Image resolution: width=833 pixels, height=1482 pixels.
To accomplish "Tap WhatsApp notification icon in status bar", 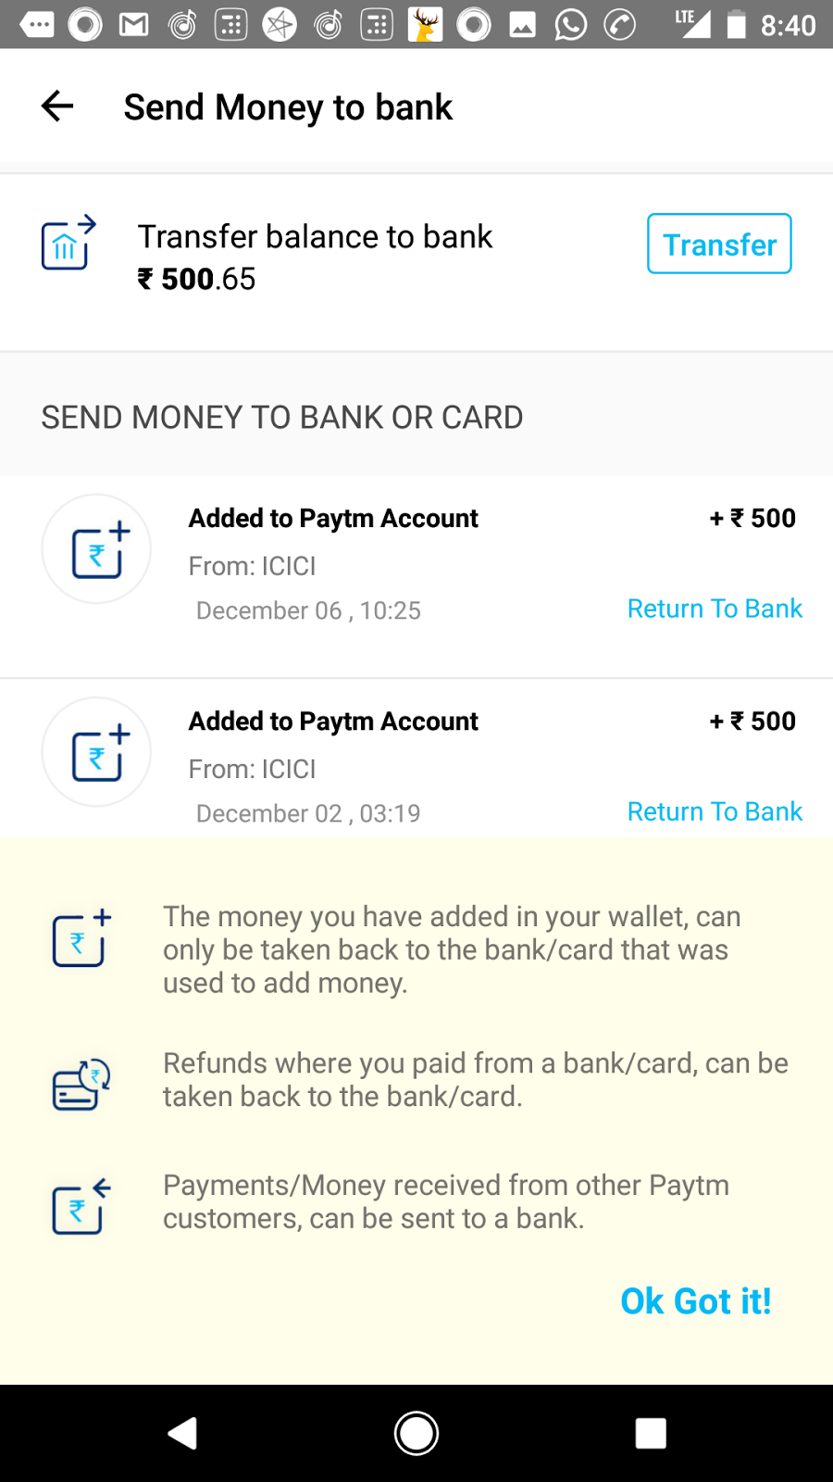I will pos(571,25).
